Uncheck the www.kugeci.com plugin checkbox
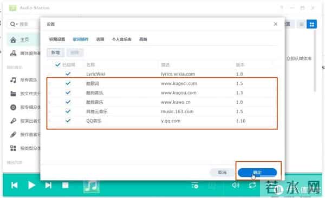Viewport: 325px width, 198px height. [x=68, y=83]
